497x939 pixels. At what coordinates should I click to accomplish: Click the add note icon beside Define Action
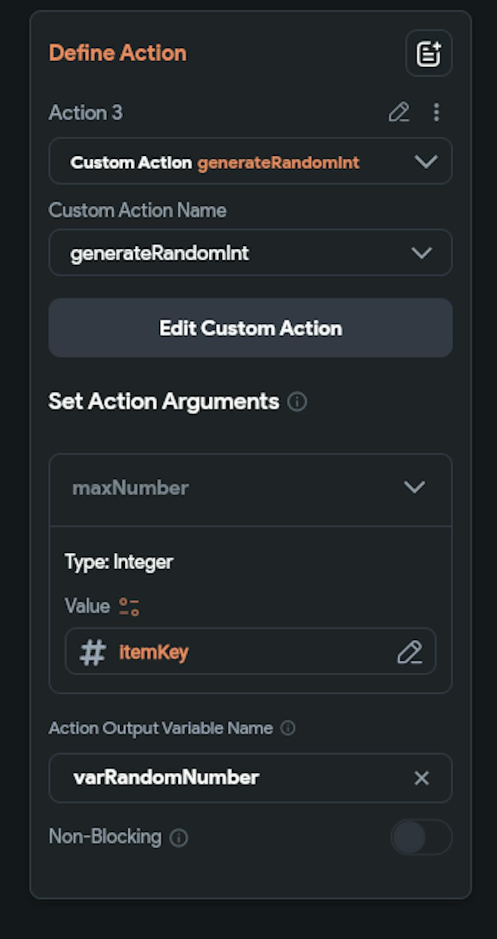pyautogui.click(x=428, y=53)
